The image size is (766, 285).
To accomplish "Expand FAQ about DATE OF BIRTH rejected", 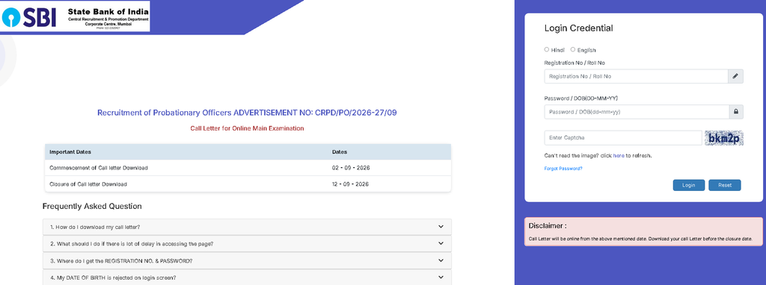I will (x=247, y=278).
